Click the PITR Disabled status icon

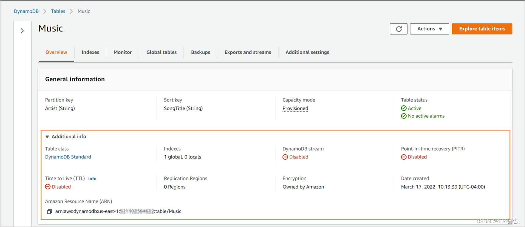point(404,157)
